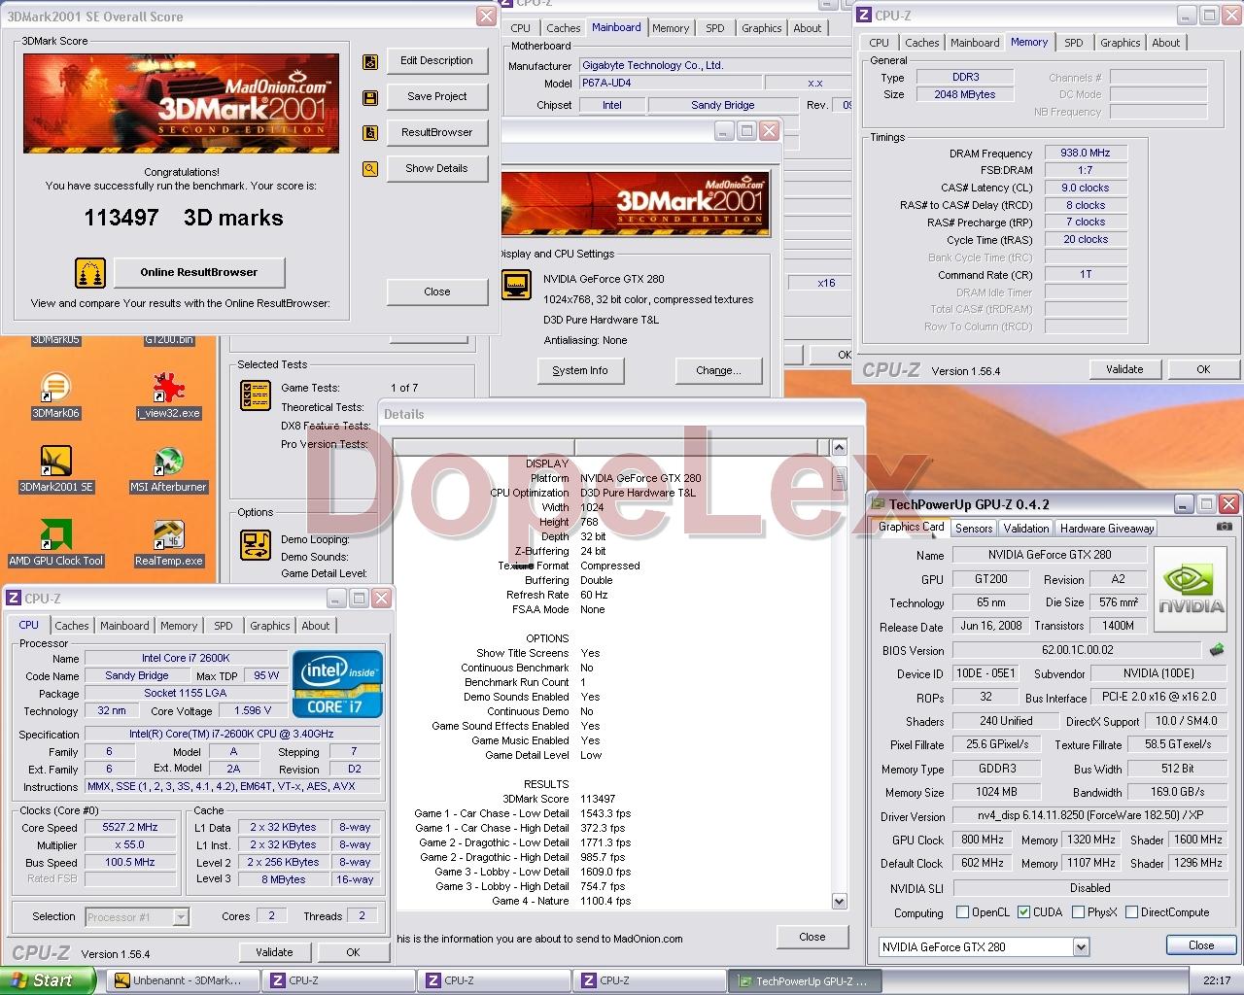Click the NVIDIA logo in GPU-Z
1244x995 pixels.
1192,589
